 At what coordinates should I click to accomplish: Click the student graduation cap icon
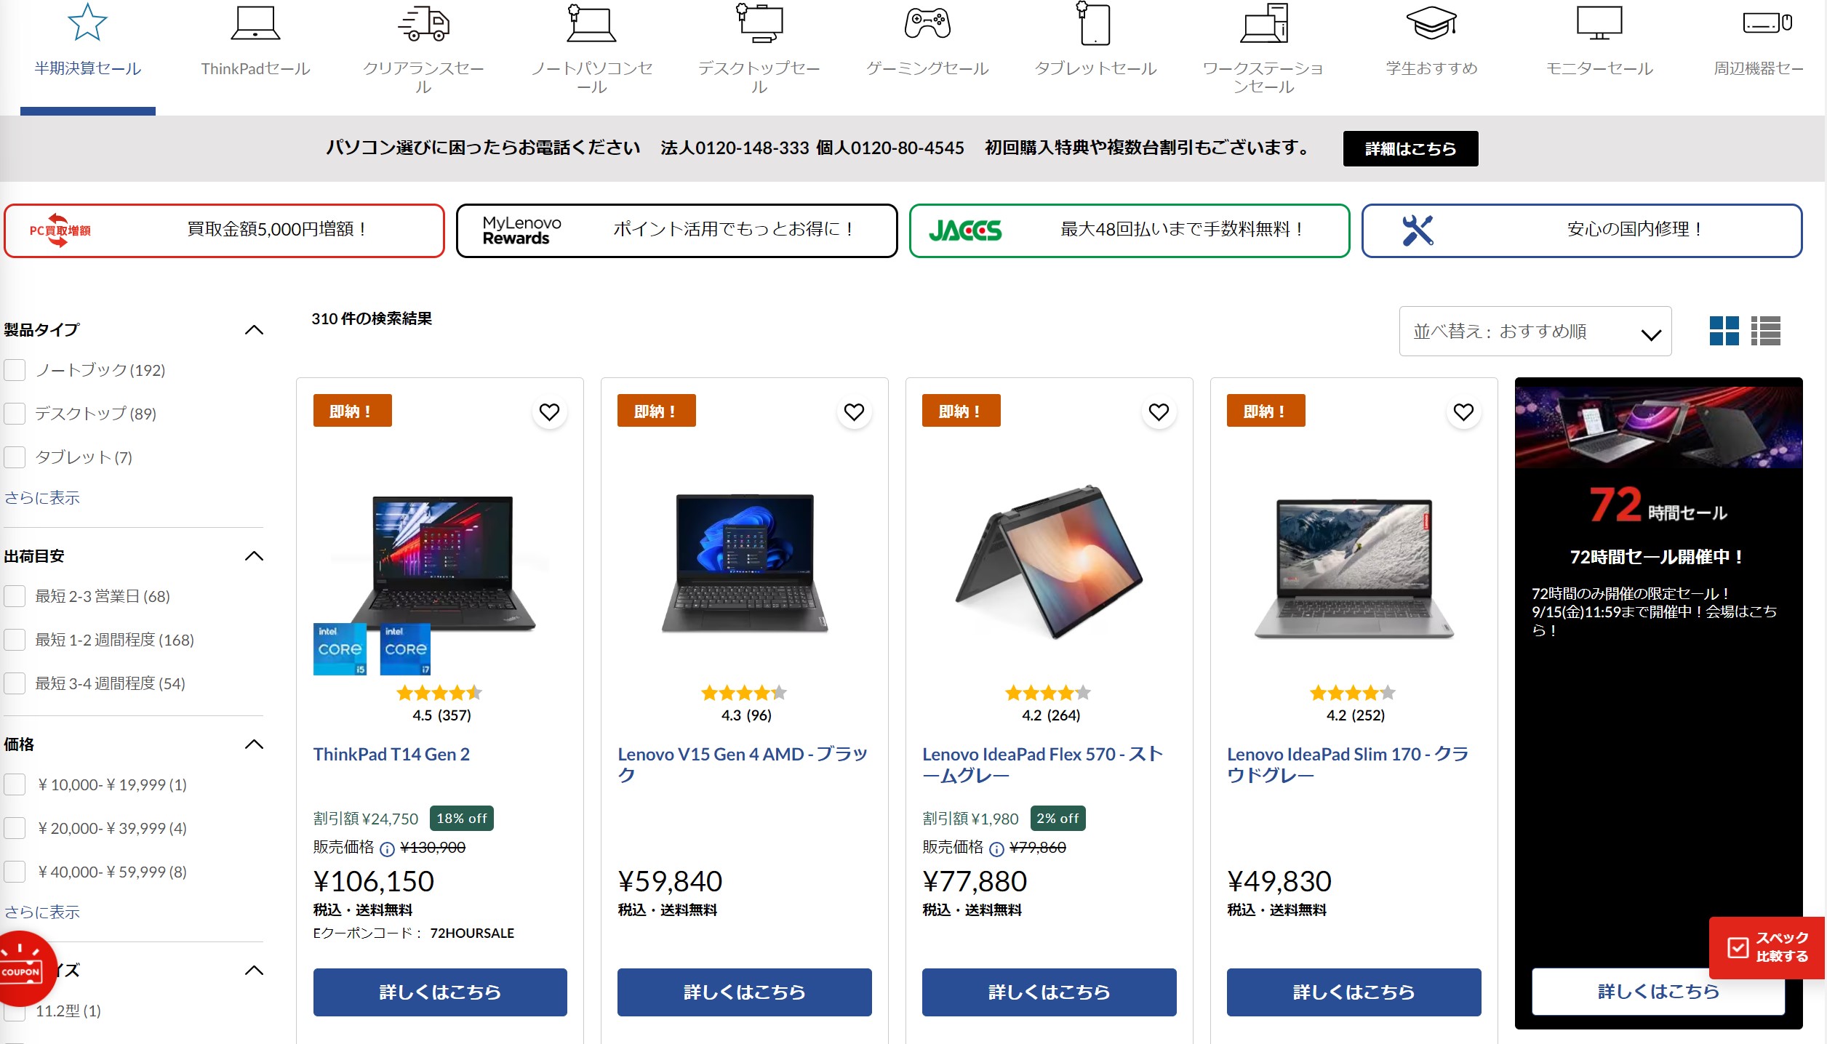coord(1431,23)
